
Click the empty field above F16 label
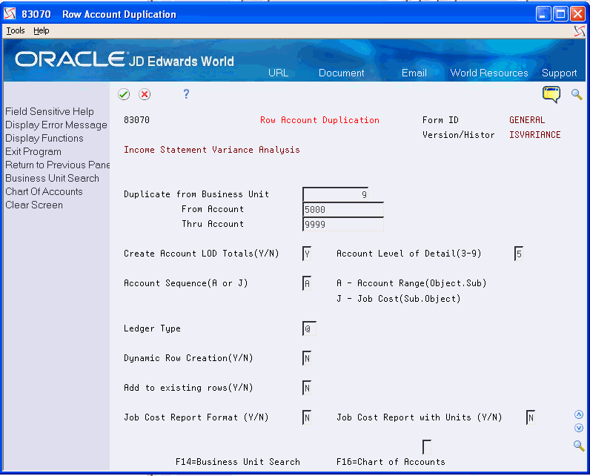pyautogui.click(x=427, y=447)
